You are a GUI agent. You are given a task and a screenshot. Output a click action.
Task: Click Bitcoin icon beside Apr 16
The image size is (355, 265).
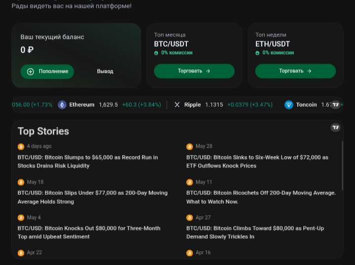point(189,253)
